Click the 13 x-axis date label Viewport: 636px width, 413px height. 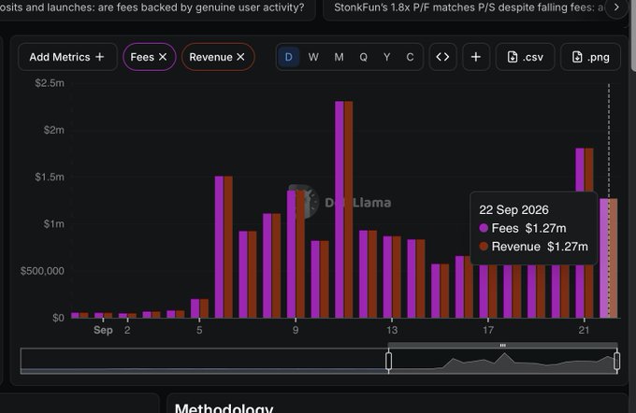tap(392, 330)
